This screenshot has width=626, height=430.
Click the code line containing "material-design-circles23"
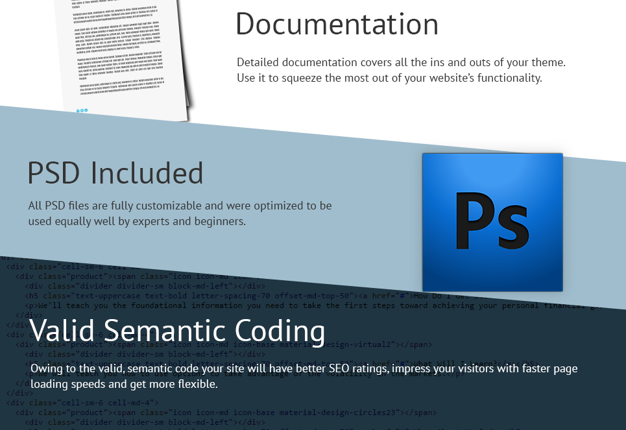(226, 412)
